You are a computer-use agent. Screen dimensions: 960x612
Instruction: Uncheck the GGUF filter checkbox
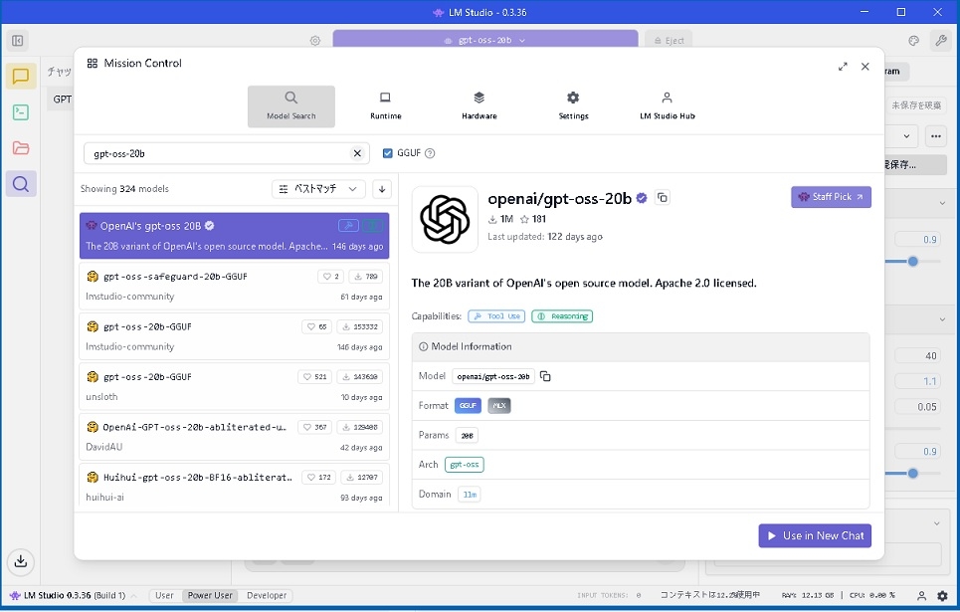point(388,153)
